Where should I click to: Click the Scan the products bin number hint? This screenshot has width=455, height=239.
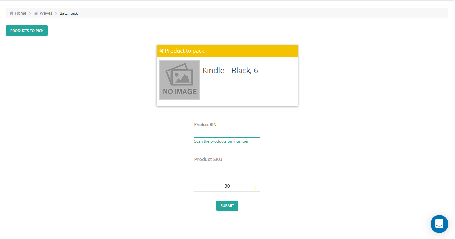[221, 141]
